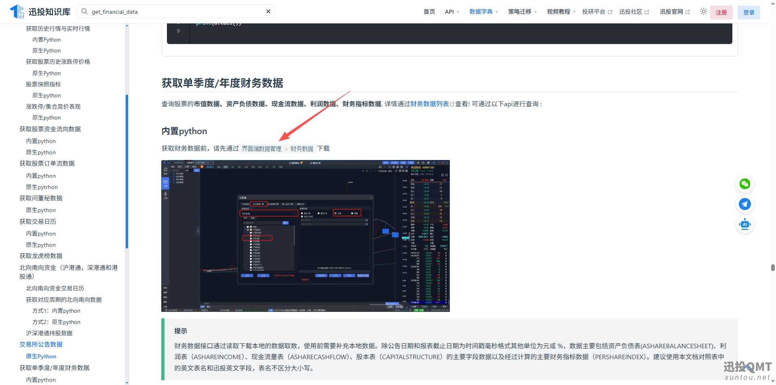
Task: Toggle light/dark theme sun icon
Action: [704, 12]
